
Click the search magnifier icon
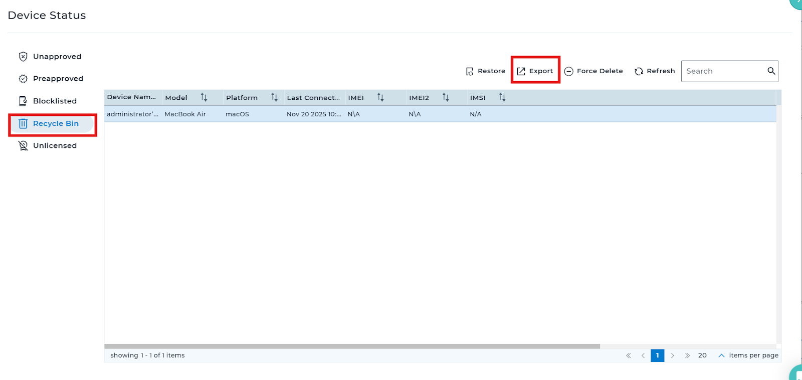pos(771,71)
